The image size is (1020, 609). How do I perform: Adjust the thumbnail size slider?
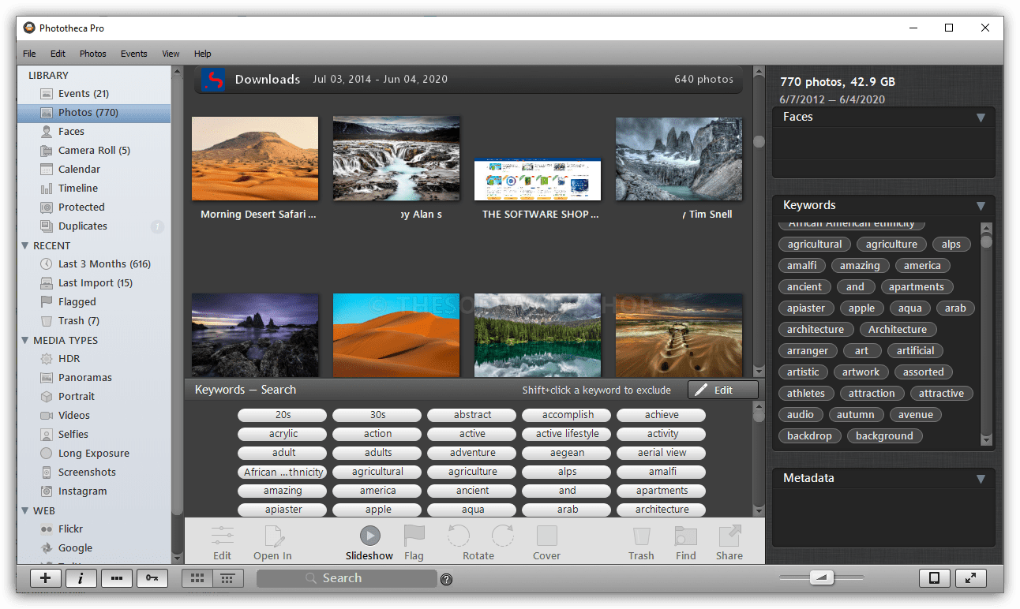pyautogui.click(x=821, y=578)
